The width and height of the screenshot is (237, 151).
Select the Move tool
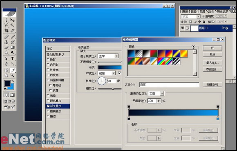(13, 20)
